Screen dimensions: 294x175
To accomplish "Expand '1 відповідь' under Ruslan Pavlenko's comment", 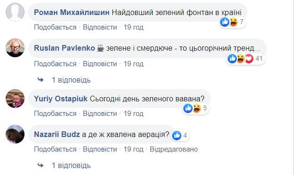I will click(x=71, y=80).
